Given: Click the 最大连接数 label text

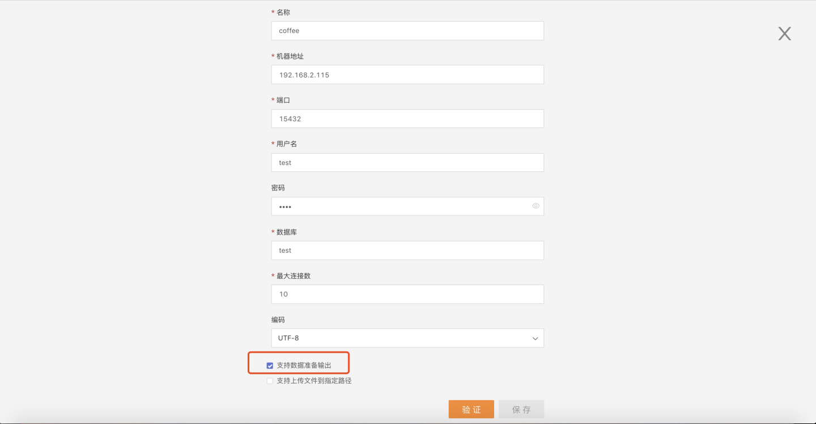Looking at the screenshot, I should (294, 276).
